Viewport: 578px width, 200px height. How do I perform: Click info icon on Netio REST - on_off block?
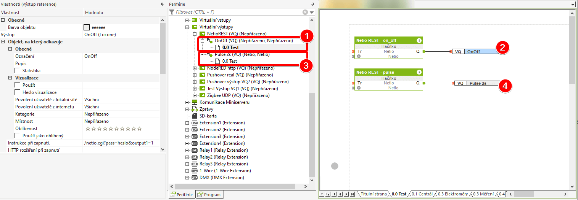click(419, 40)
